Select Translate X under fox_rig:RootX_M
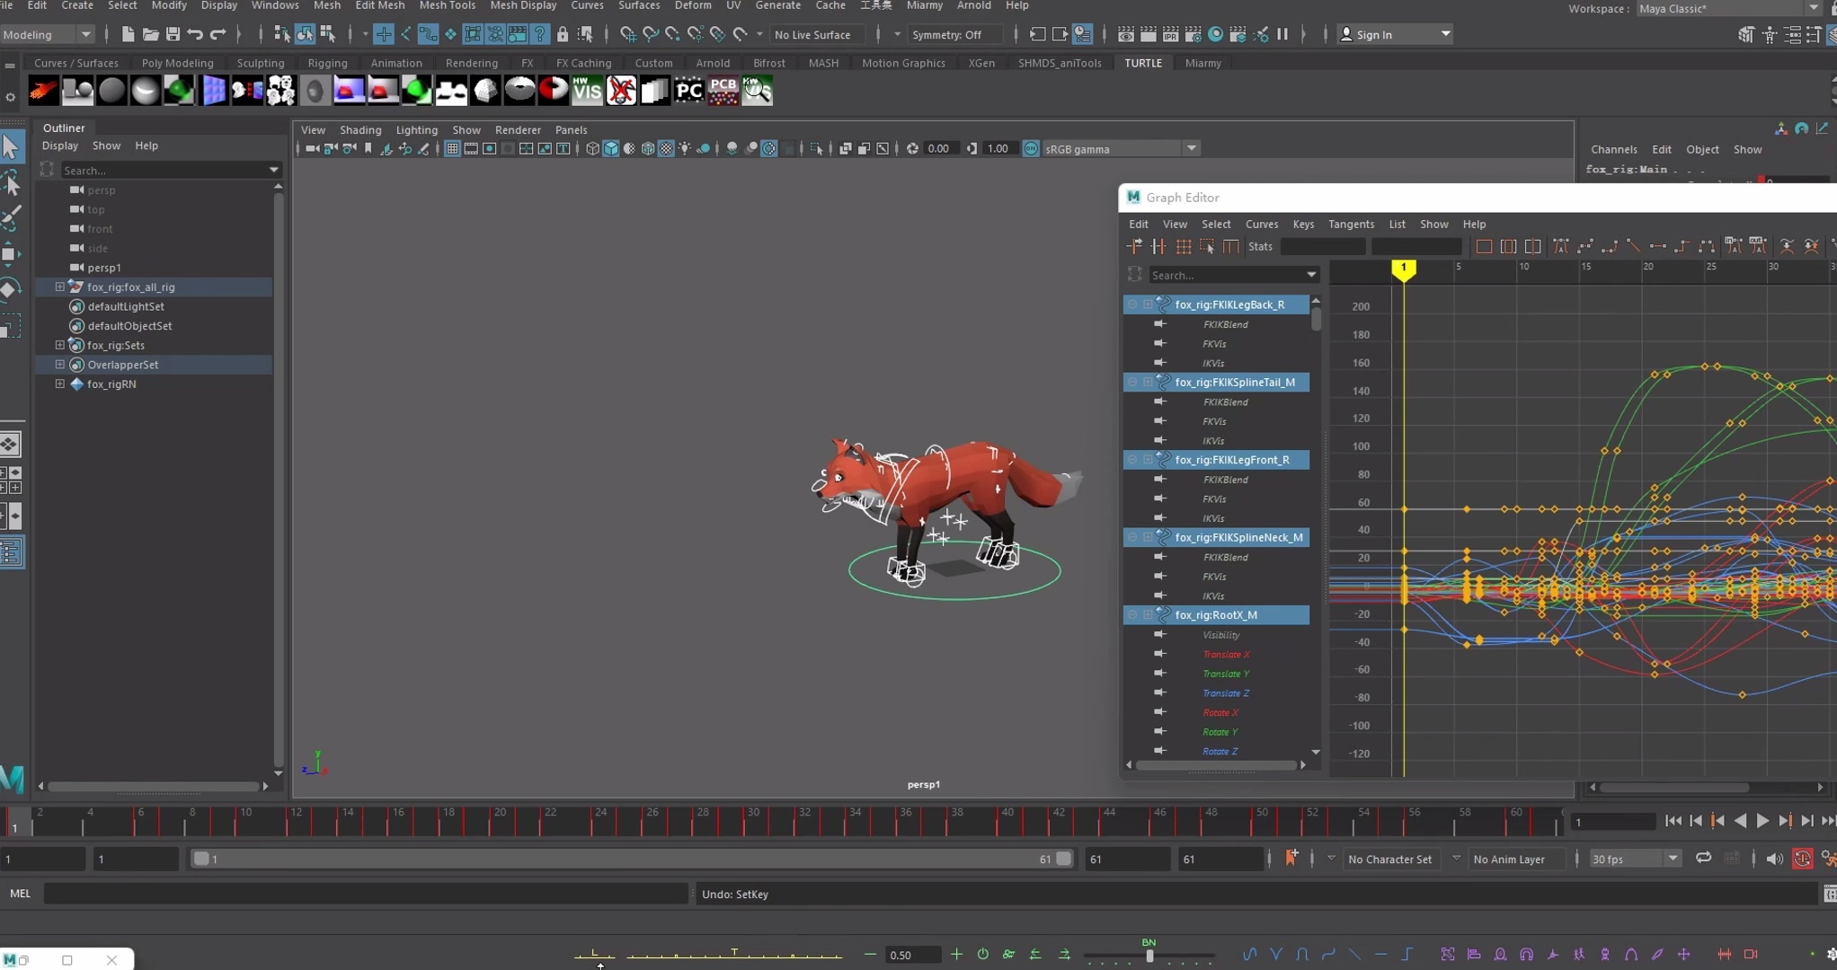This screenshot has width=1837, height=970. (1226, 654)
